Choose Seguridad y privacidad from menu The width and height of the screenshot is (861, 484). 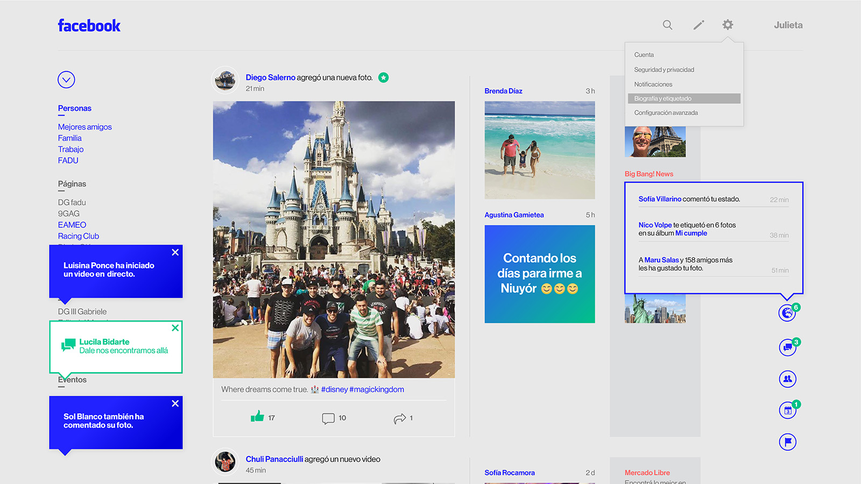664,69
